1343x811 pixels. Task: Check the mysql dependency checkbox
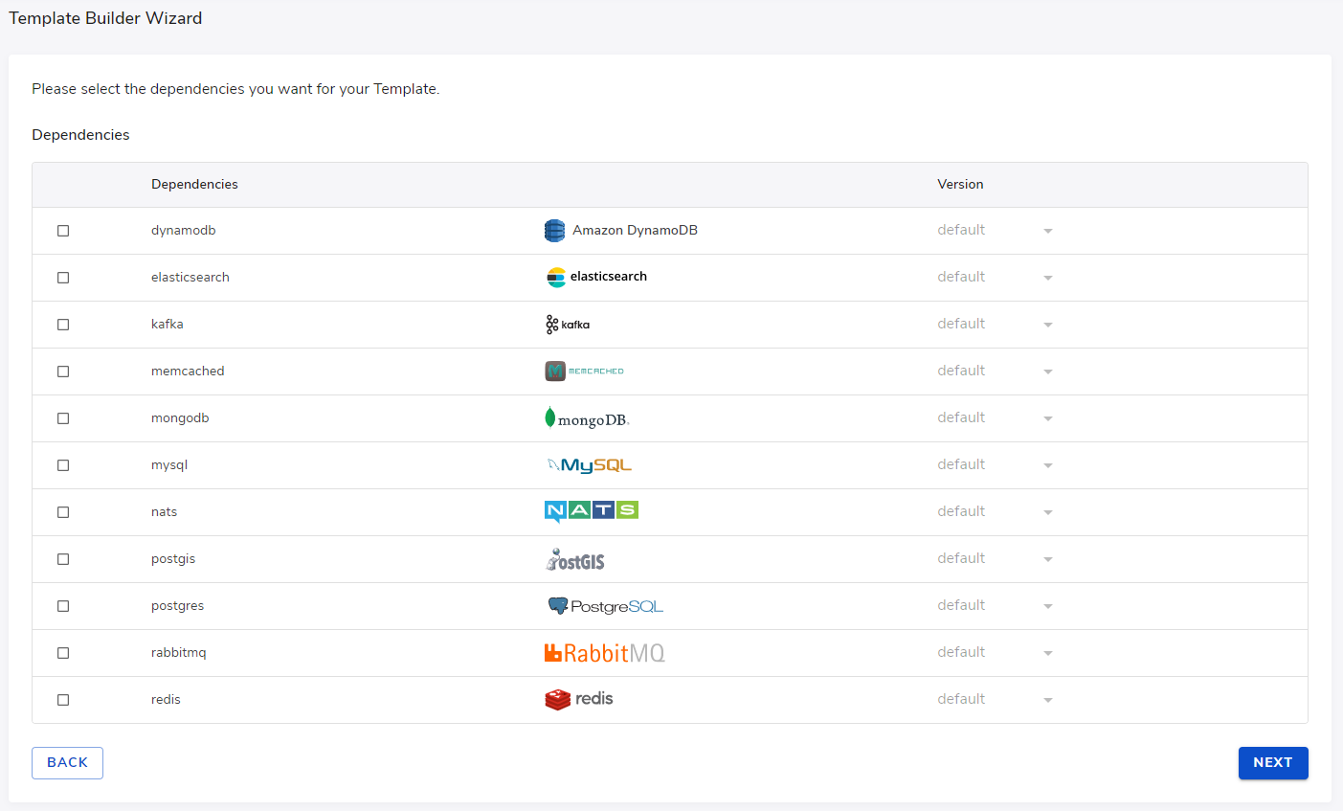(63, 465)
